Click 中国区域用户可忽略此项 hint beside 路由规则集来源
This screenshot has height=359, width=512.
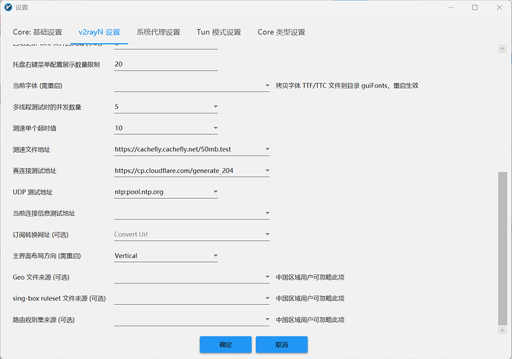(x=310, y=320)
